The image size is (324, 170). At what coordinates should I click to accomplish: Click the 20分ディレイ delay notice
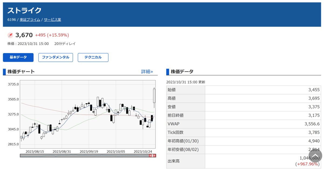[65, 44]
